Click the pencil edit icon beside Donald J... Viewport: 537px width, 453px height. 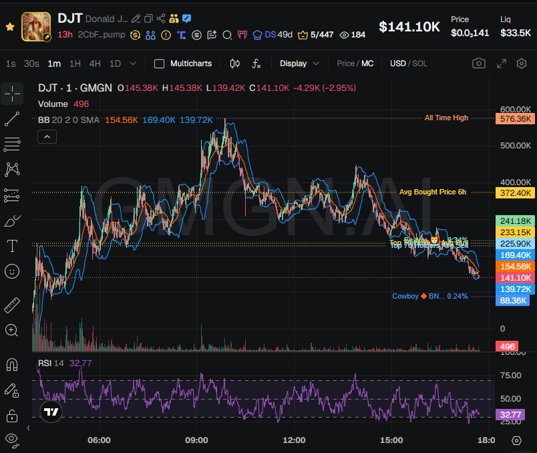tap(136, 19)
